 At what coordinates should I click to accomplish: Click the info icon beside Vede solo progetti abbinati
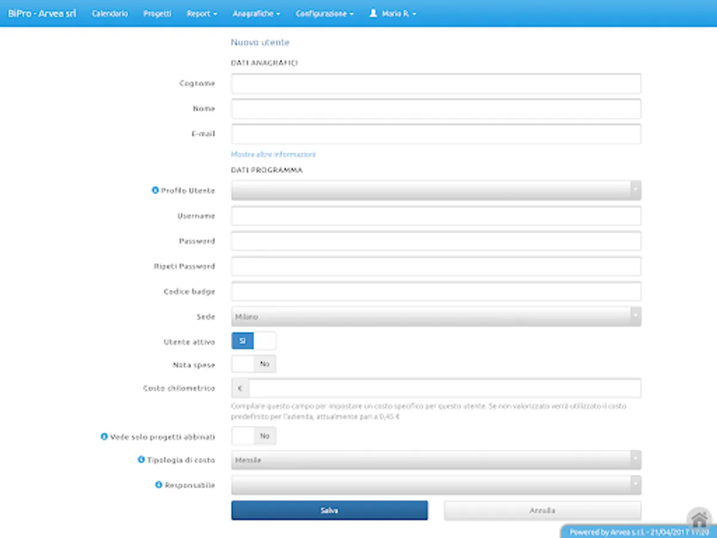click(x=104, y=437)
